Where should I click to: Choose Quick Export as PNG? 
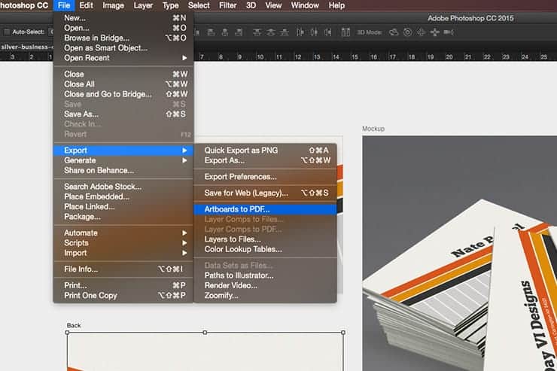coord(265,151)
